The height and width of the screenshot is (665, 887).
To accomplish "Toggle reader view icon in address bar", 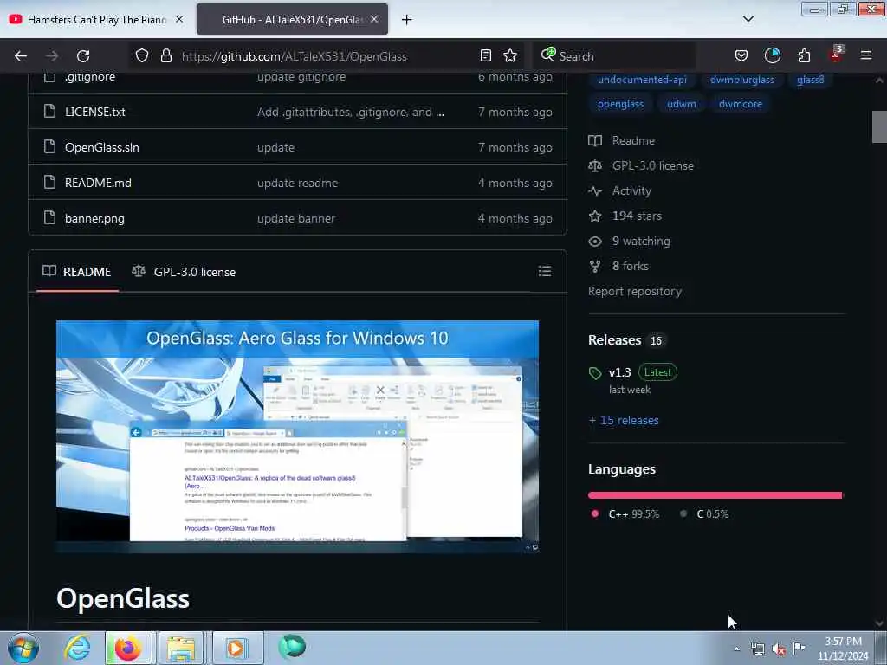I will (485, 55).
